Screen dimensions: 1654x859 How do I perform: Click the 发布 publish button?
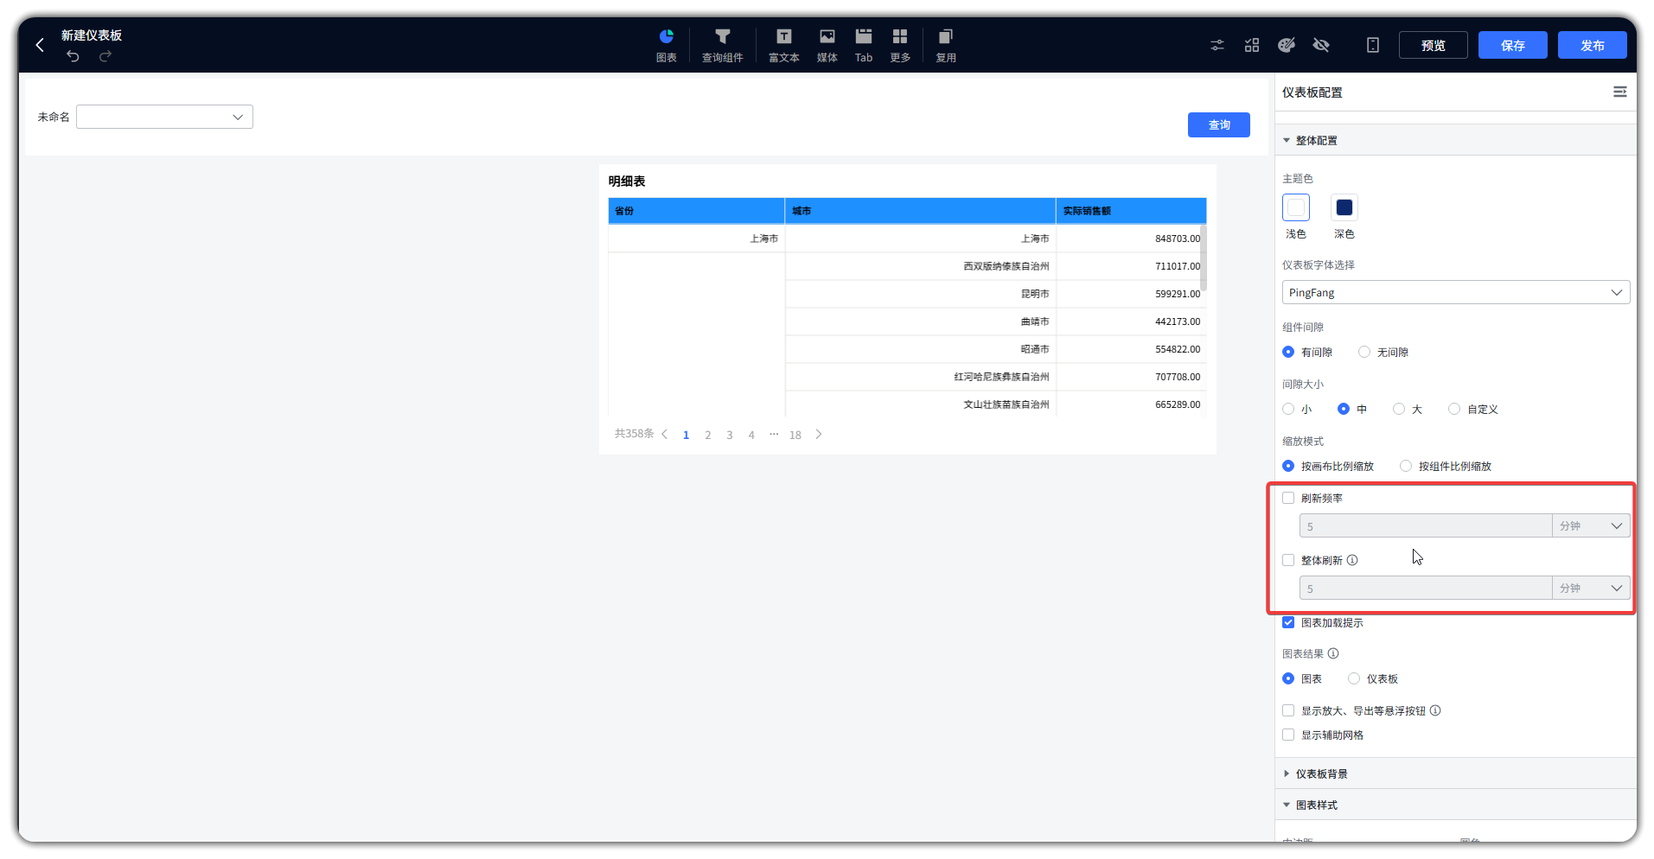[x=1592, y=45]
